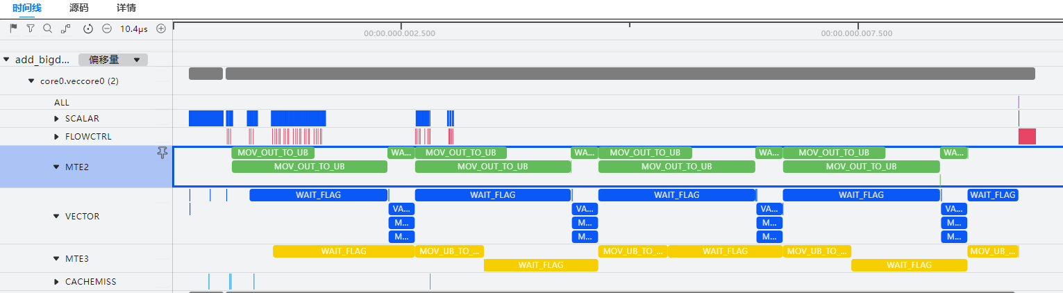Expand the CACHEMISS row
The height and width of the screenshot is (293, 1063).
(57, 282)
